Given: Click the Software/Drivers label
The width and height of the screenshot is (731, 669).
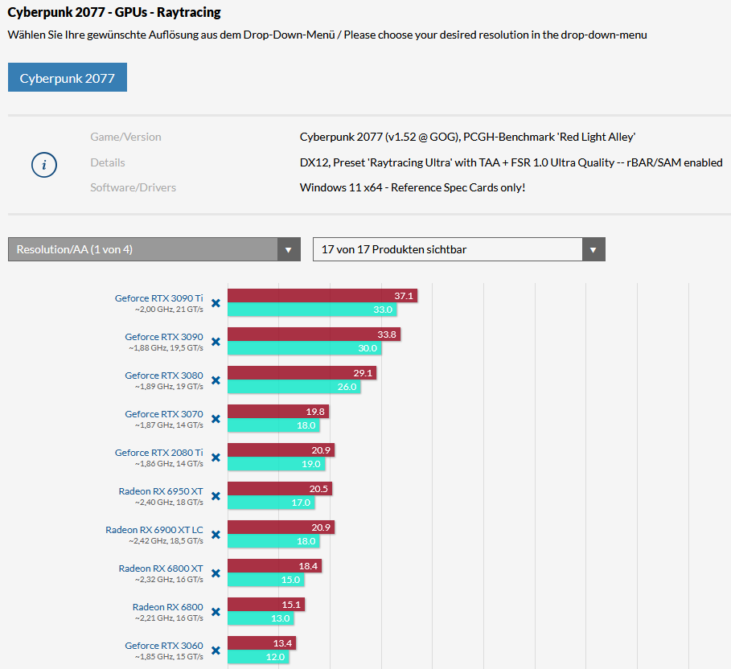Looking at the screenshot, I should 133,187.
